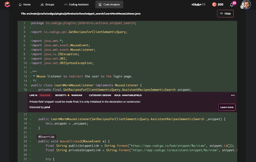Image resolution: width=256 pixels, height=162 pixels.
Task: Click the Groups people icon
Action: coord(42,4)
